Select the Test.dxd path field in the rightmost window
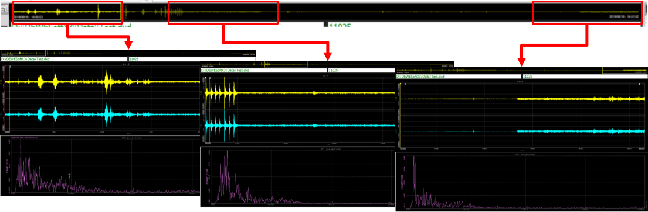 459,77
